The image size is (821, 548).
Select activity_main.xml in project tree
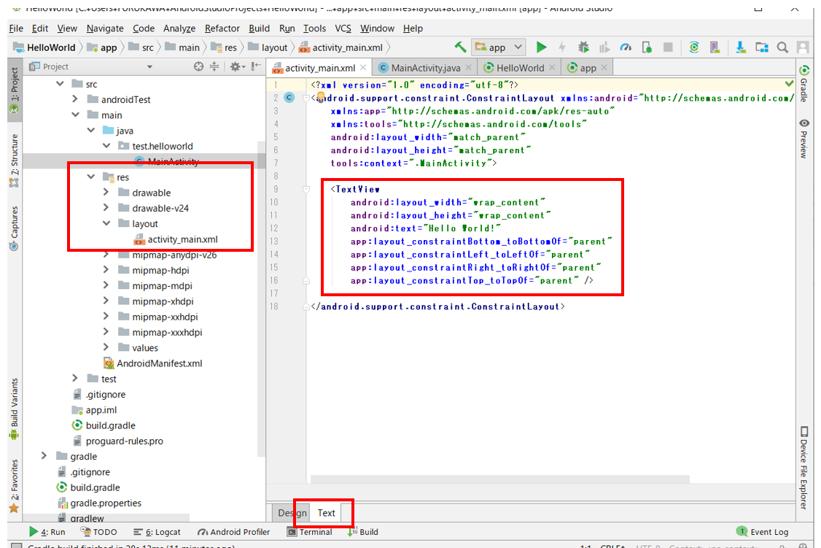tap(176, 239)
